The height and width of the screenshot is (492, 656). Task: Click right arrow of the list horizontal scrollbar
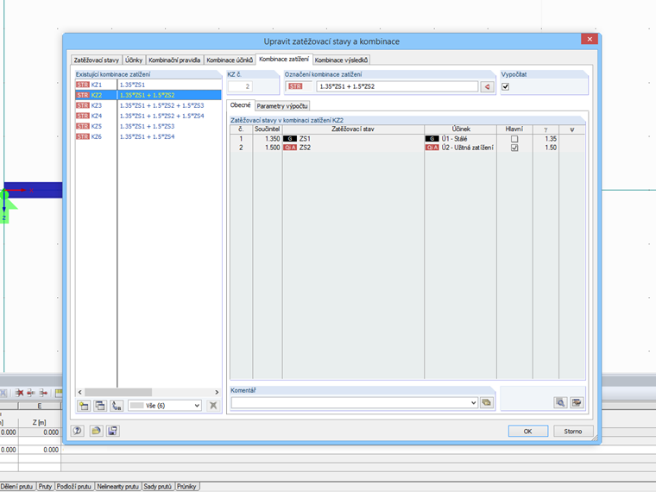[217, 392]
